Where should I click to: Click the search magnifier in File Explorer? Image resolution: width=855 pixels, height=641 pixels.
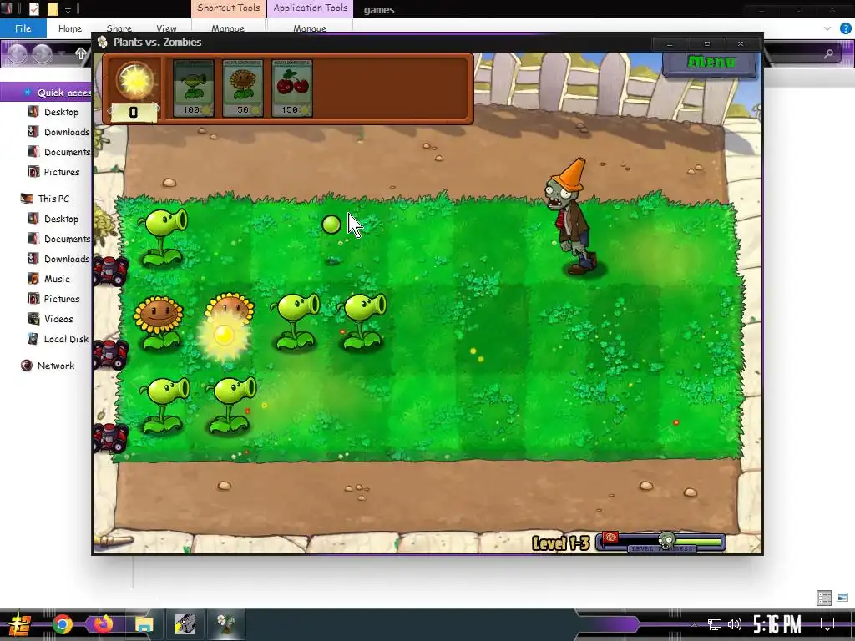point(828,53)
